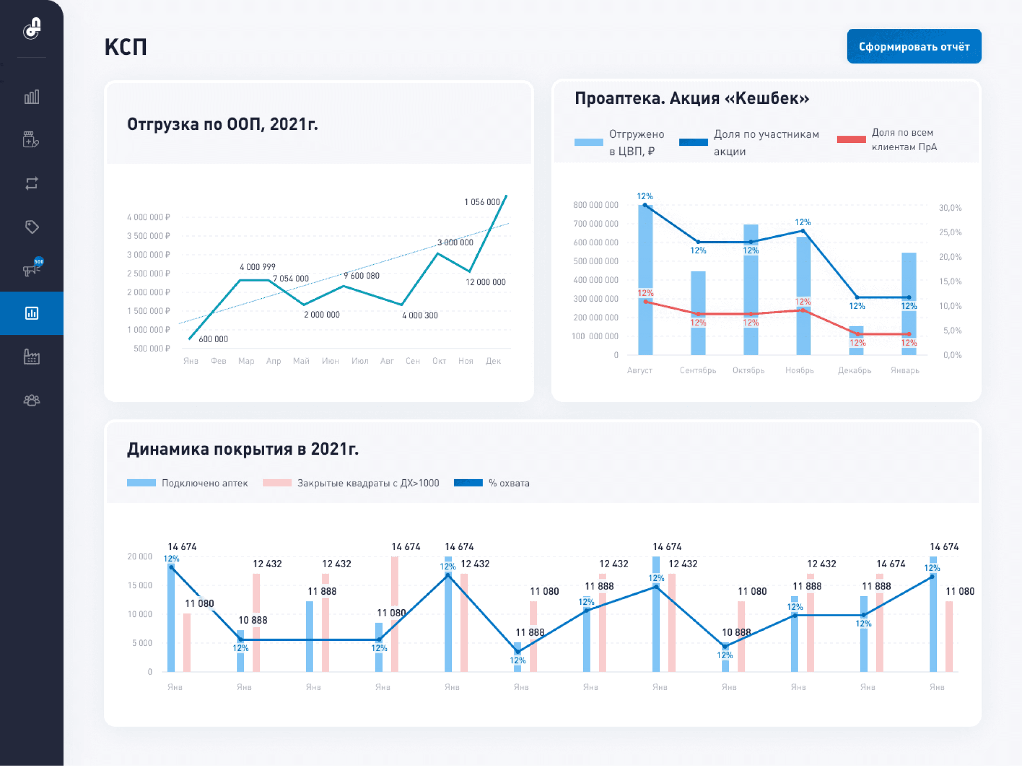Click the % охвата dark blue swatch
The height and width of the screenshot is (766, 1022).
(468, 483)
